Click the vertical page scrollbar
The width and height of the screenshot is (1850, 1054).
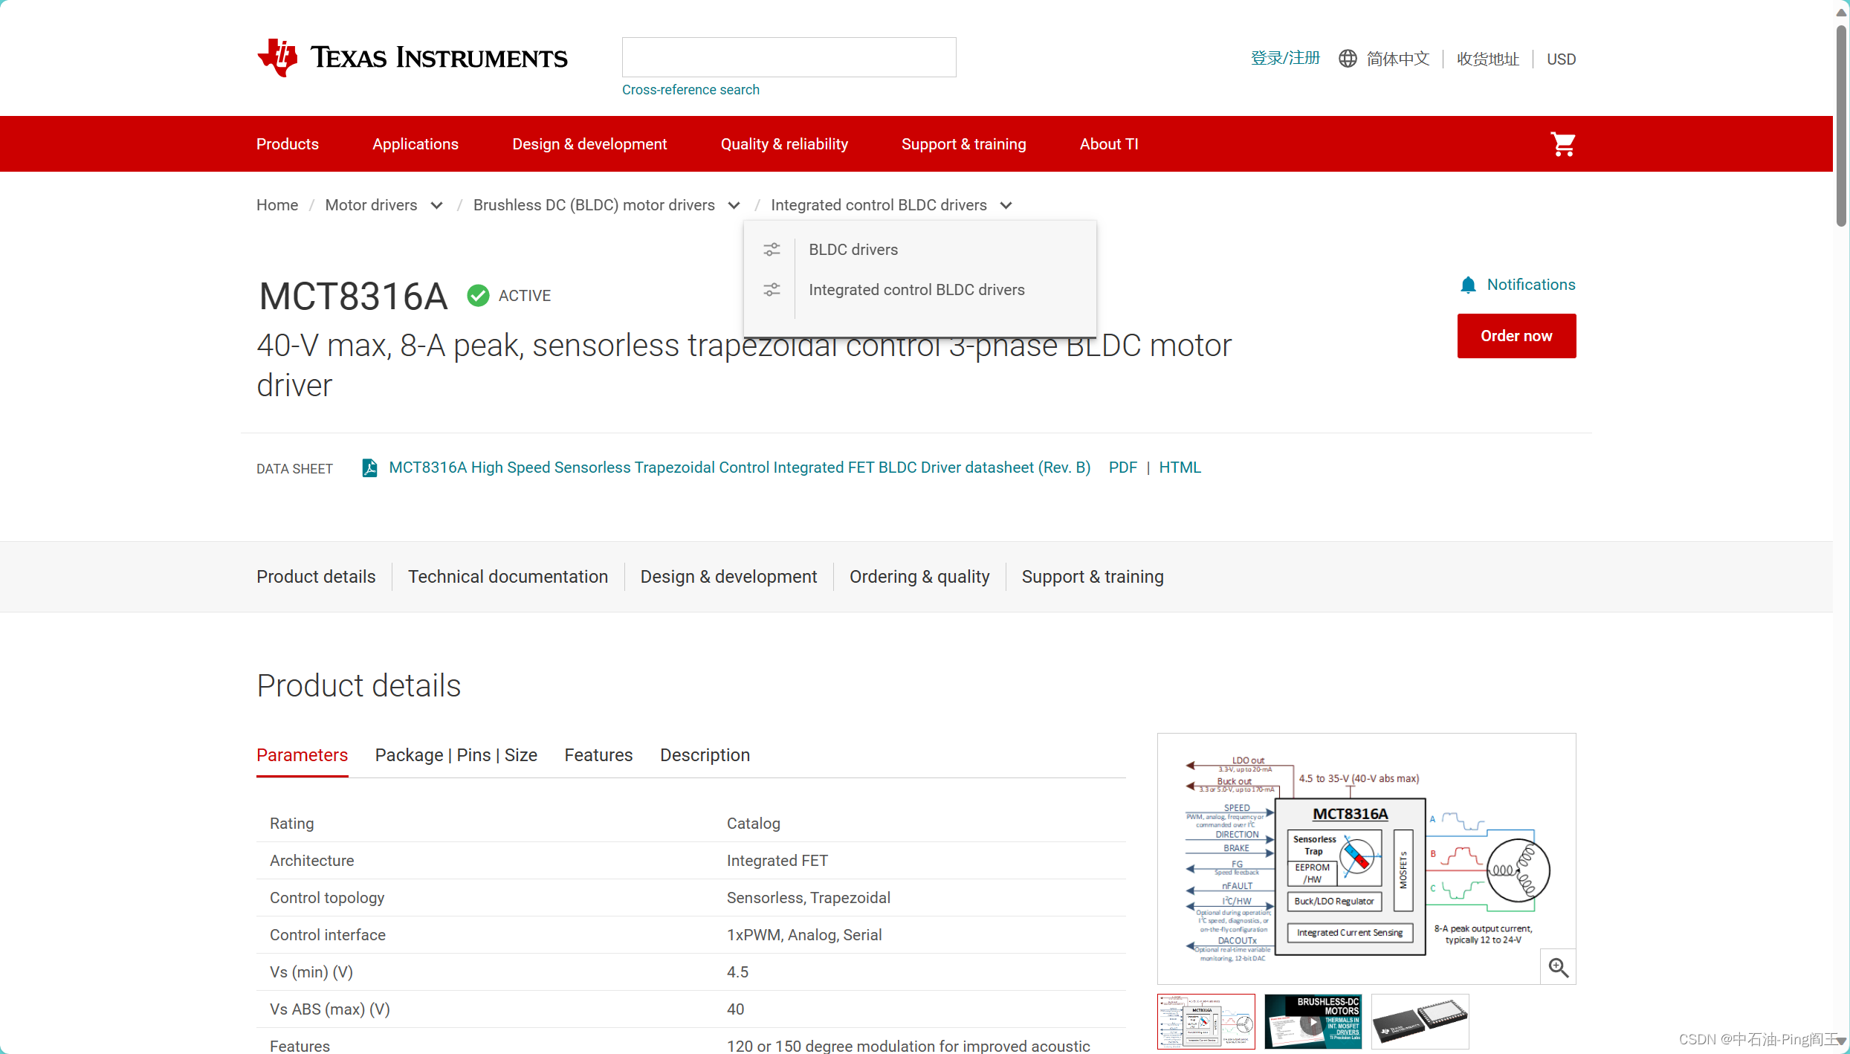click(x=1840, y=125)
